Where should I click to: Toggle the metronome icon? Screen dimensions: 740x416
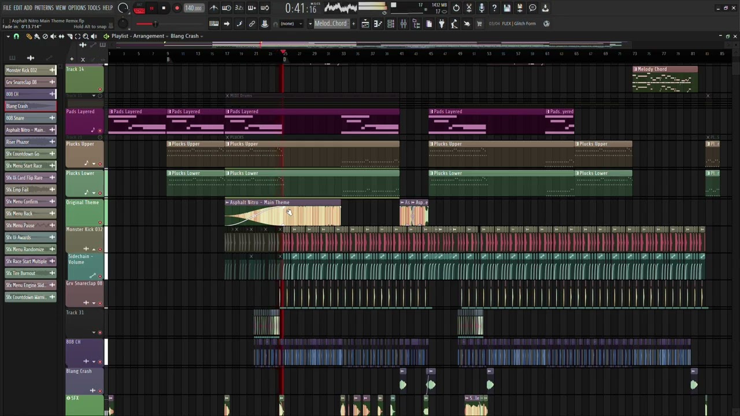point(214,8)
